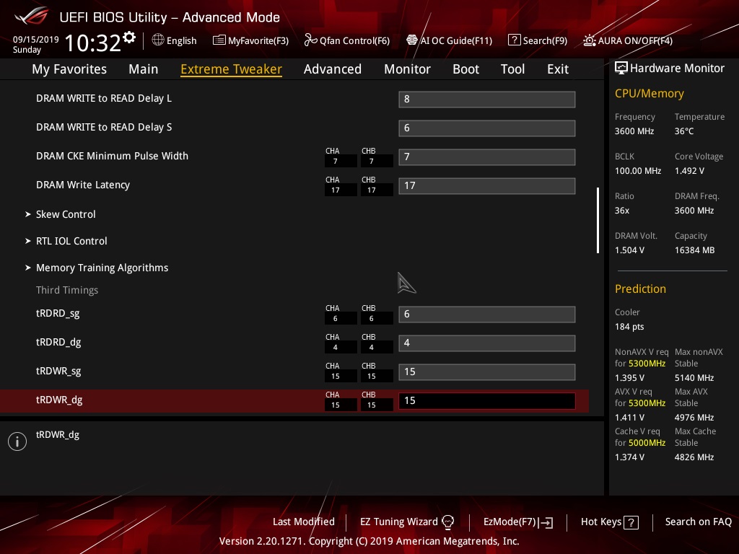Launch Qfan Control(F6) fan icon
This screenshot has width=739, height=554.
pos(310,40)
